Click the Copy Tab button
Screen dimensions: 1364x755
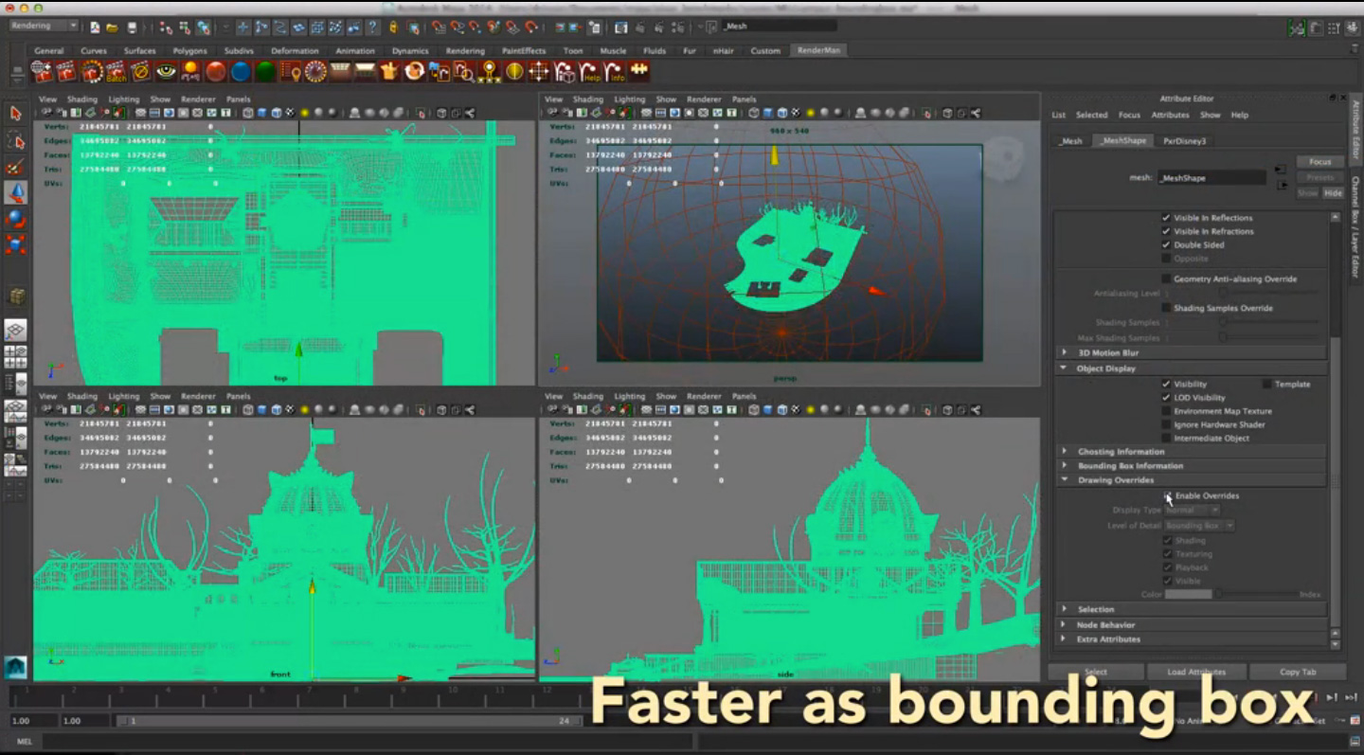pos(1297,672)
